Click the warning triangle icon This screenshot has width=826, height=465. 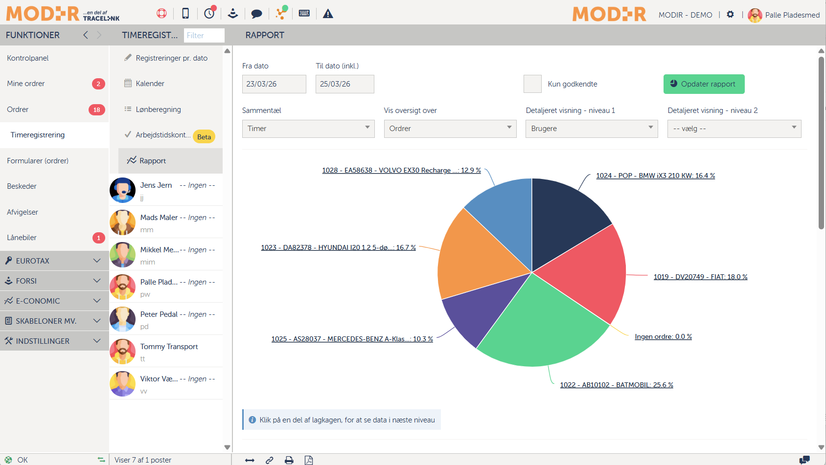pos(328,14)
